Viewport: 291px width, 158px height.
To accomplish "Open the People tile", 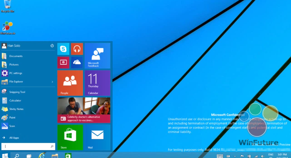I will click(70, 83).
